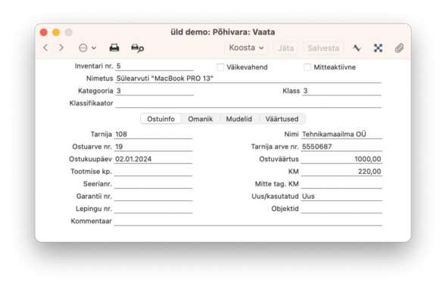Click Tarnija arve nr. field 5550687

point(342,147)
